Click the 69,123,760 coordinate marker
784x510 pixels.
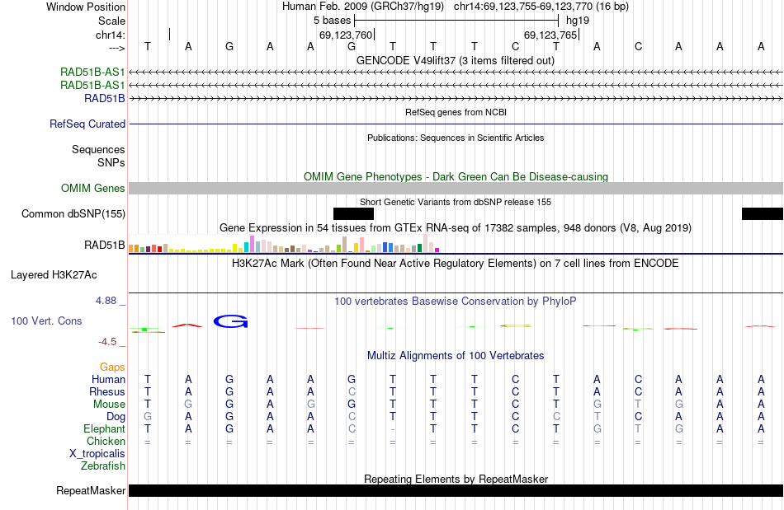(x=346, y=35)
